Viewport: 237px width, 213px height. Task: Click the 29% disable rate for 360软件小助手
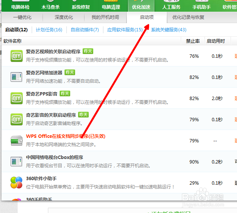tap(194, 183)
